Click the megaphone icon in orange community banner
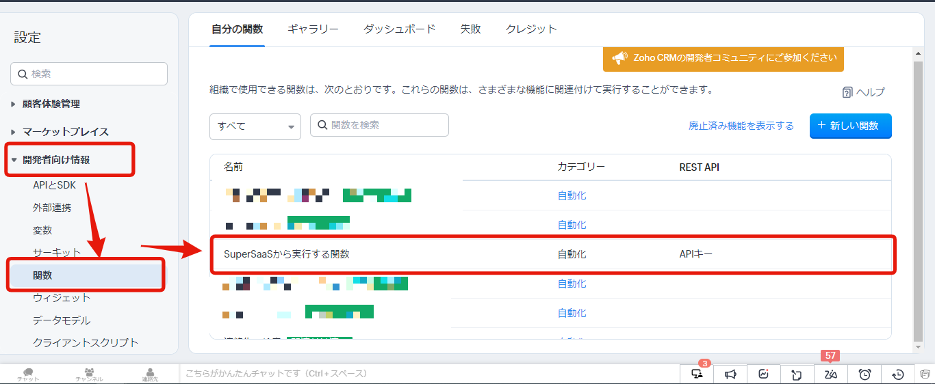The width and height of the screenshot is (935, 384). coord(619,58)
